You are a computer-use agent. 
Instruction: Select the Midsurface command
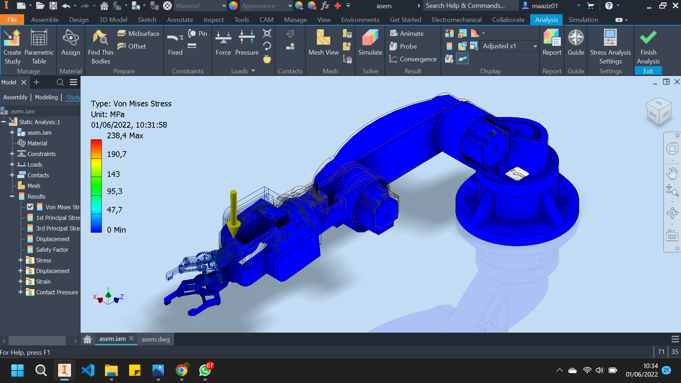click(138, 33)
